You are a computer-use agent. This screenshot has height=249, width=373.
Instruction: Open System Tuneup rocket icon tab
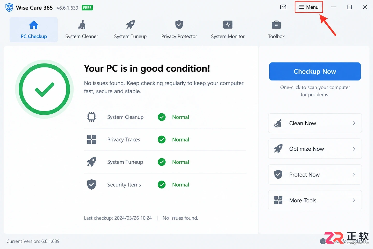(x=130, y=25)
